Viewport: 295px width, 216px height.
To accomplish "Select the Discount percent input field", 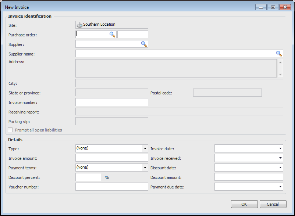I will [x=88, y=177].
